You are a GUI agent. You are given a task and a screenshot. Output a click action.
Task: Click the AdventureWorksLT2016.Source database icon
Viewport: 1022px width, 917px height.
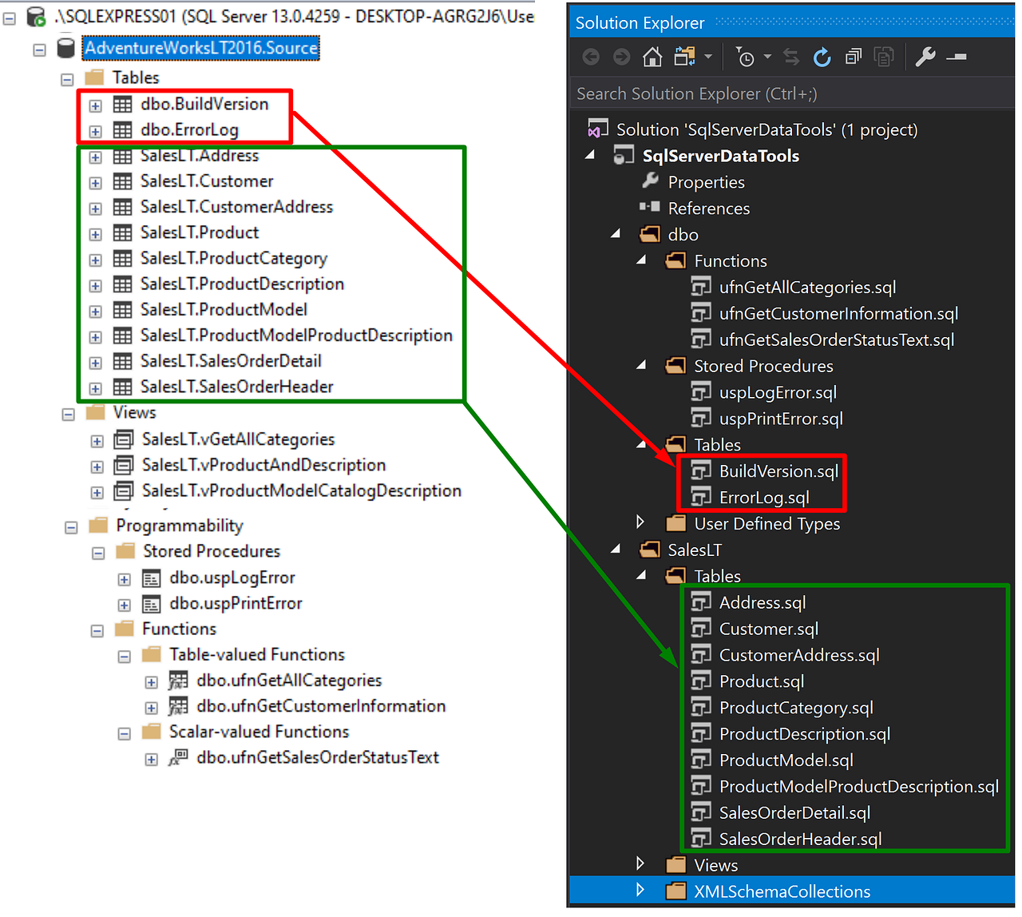pos(66,48)
